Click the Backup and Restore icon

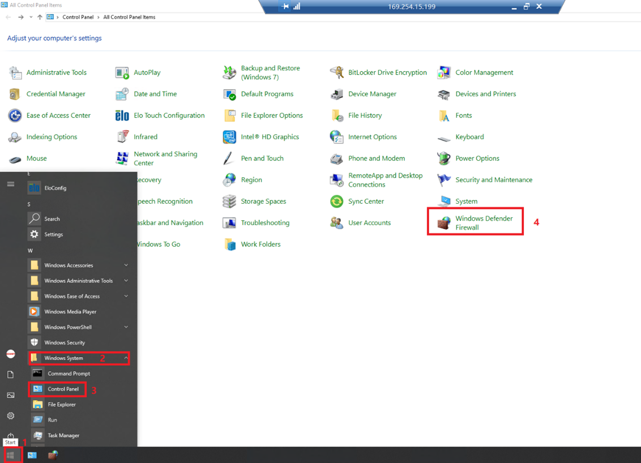[229, 73]
